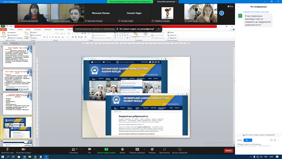Expand subtitle options arrow next to 'Показать субтитры'
This screenshot has height=159, width=282.
[x=144, y=149]
